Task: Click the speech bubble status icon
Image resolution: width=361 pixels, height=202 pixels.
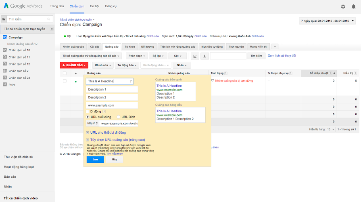Action: click(x=213, y=80)
